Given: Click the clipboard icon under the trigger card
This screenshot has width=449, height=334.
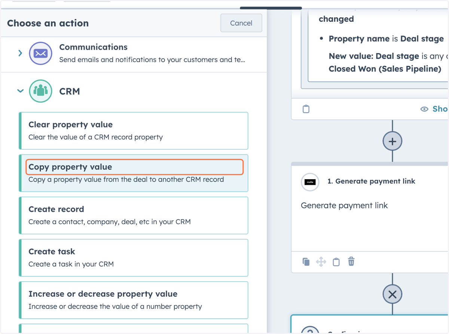Looking at the screenshot, I should [x=306, y=109].
